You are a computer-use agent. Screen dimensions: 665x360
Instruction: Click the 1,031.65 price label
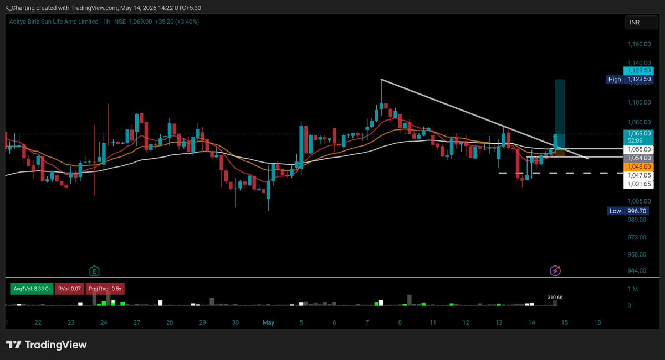[639, 184]
